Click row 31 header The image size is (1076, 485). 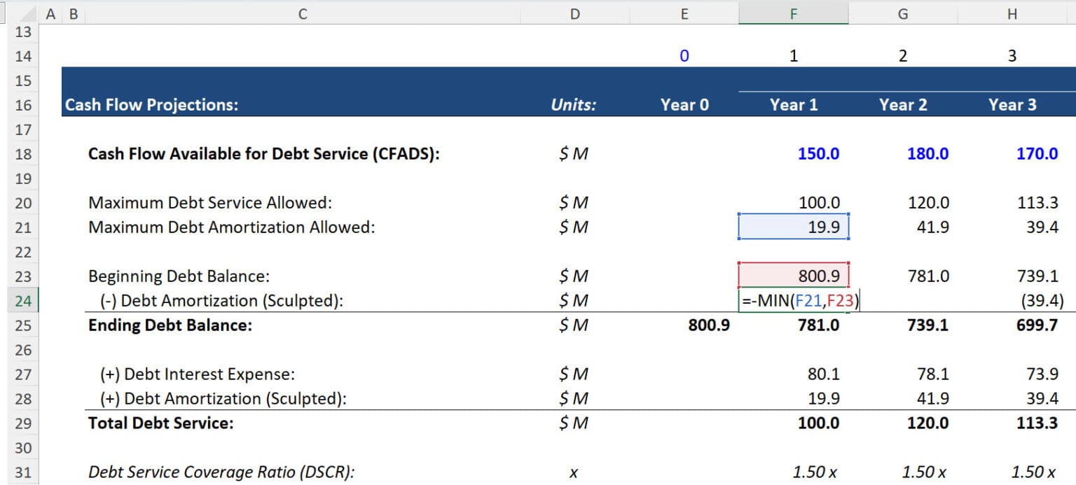point(23,472)
